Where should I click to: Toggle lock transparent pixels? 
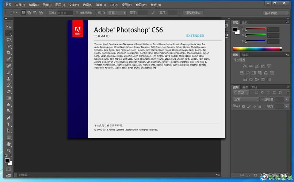(243, 106)
